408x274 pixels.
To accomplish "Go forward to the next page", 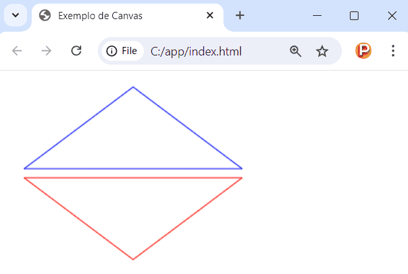I will (x=46, y=51).
